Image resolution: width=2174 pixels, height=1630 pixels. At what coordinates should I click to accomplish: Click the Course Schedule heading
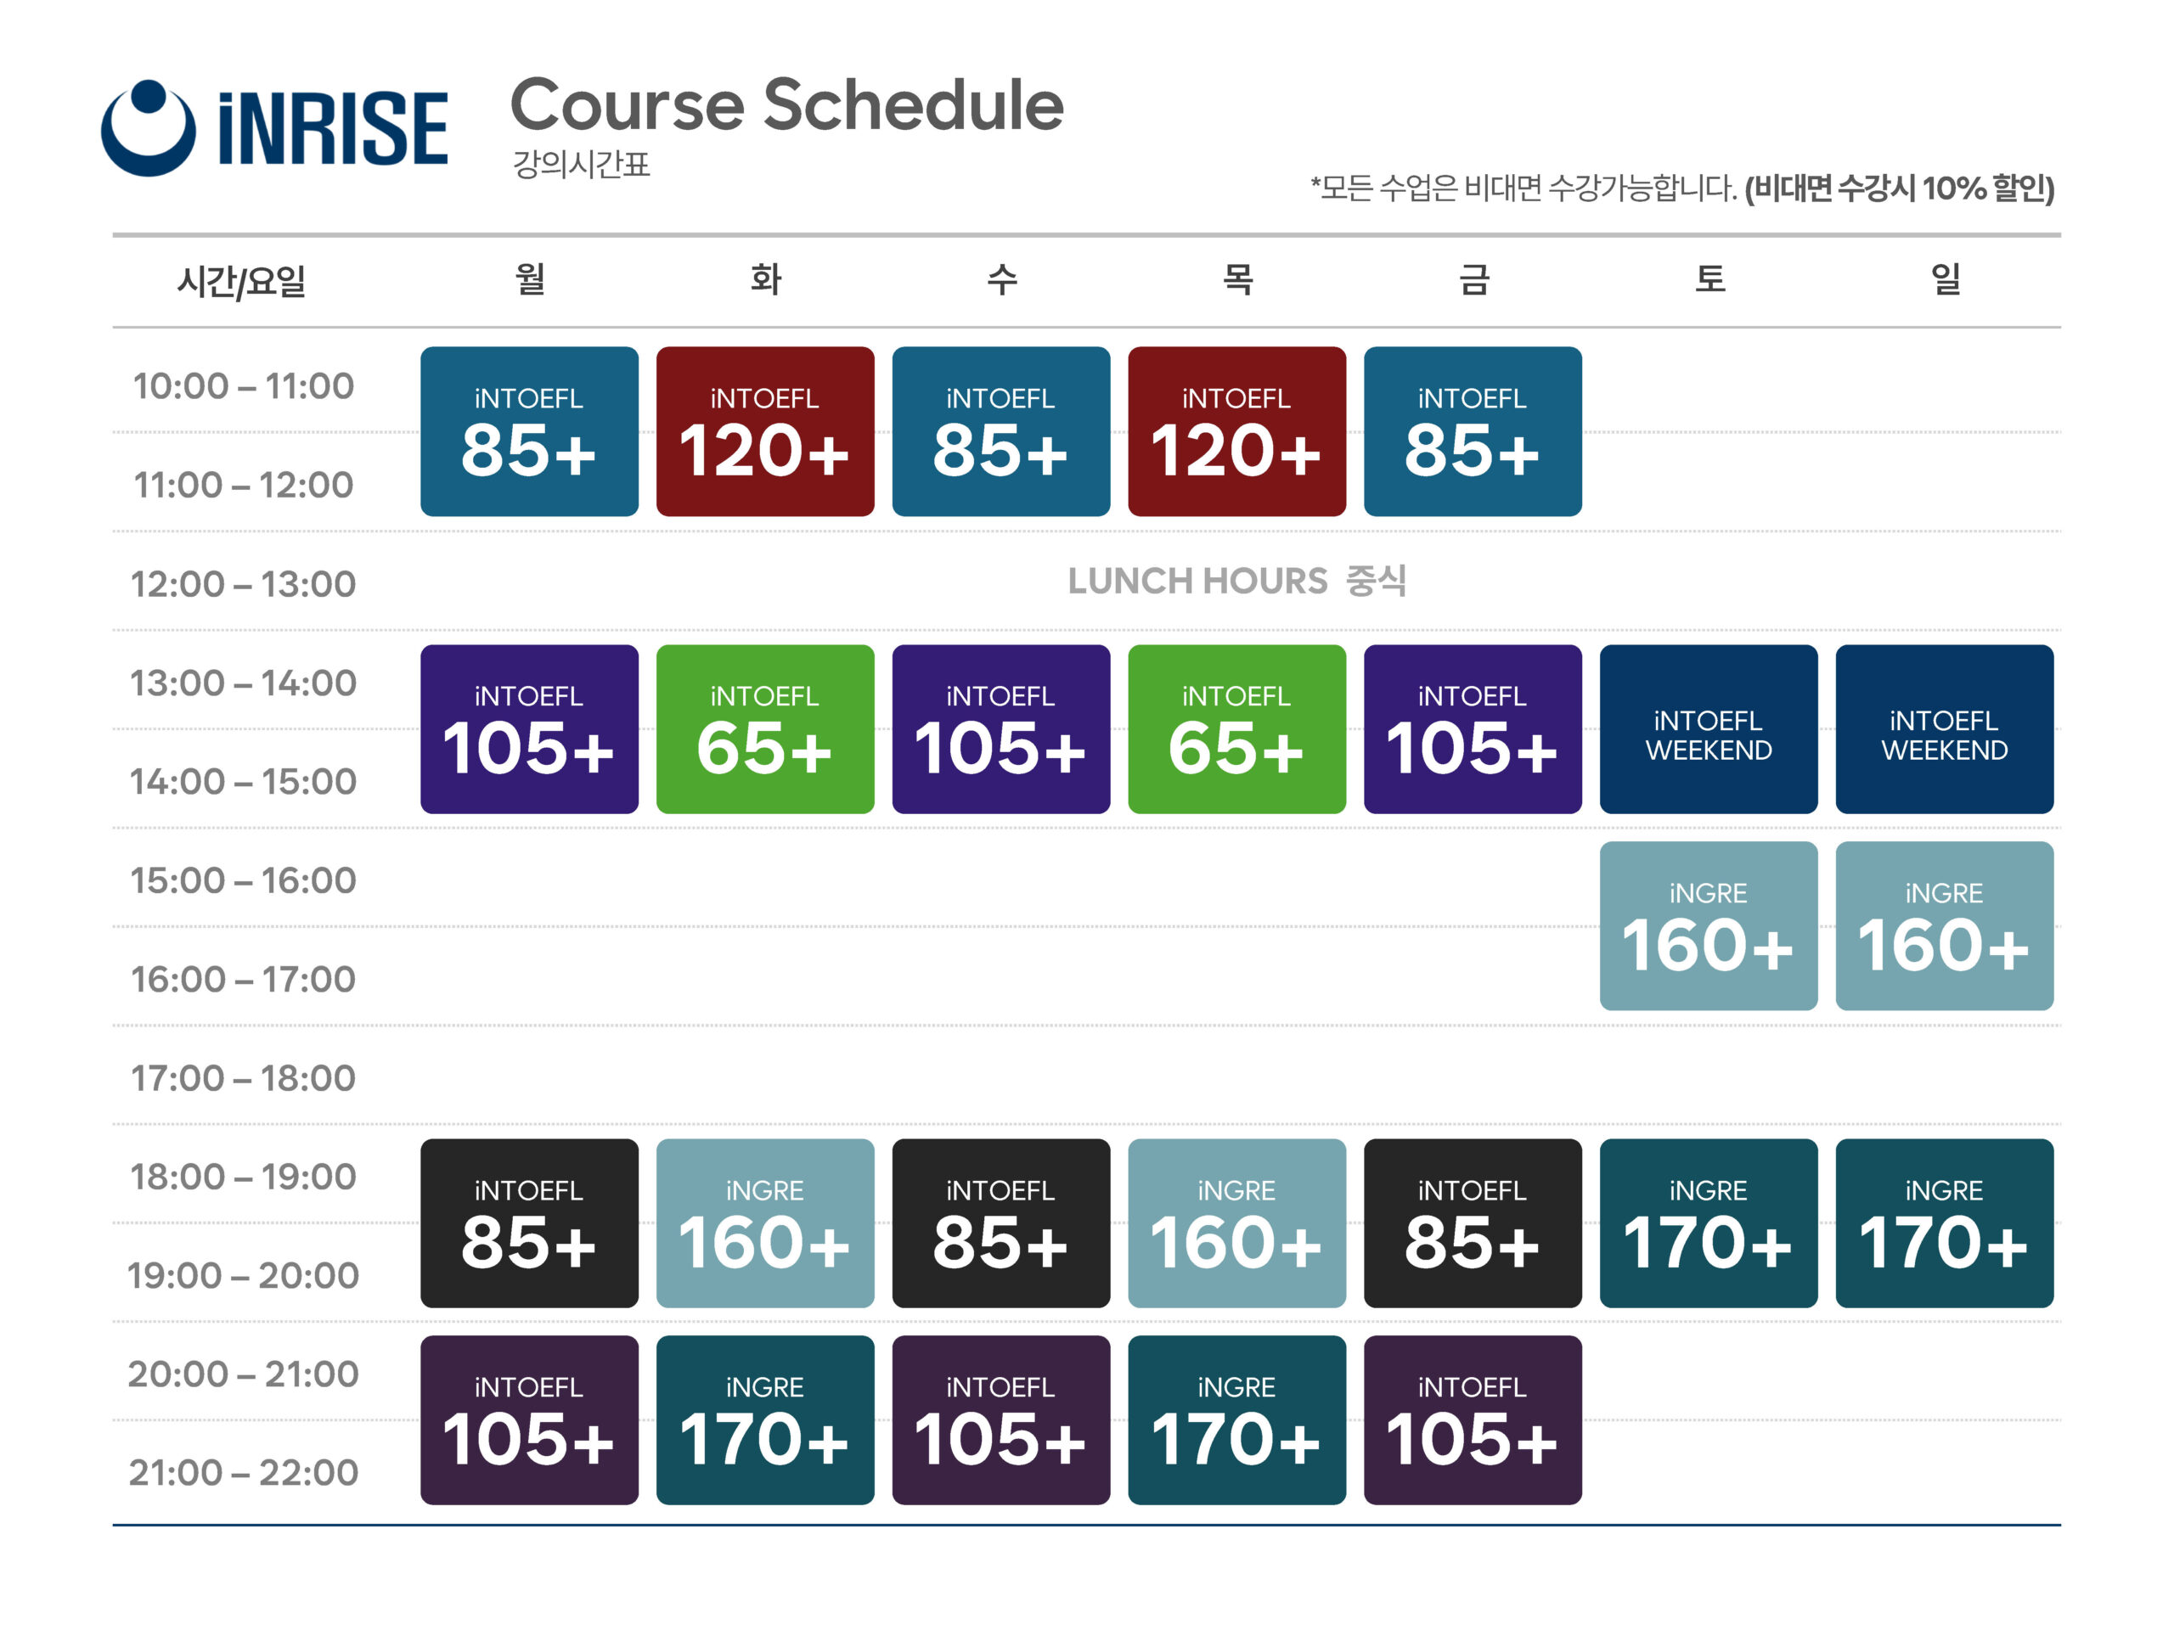point(786,105)
